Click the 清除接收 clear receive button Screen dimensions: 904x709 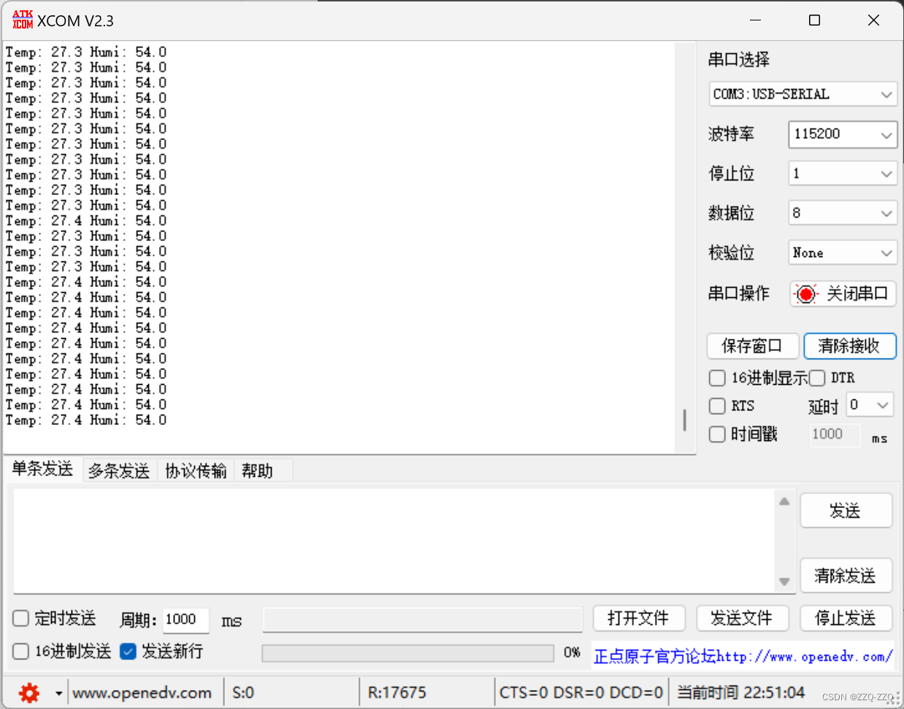click(850, 346)
